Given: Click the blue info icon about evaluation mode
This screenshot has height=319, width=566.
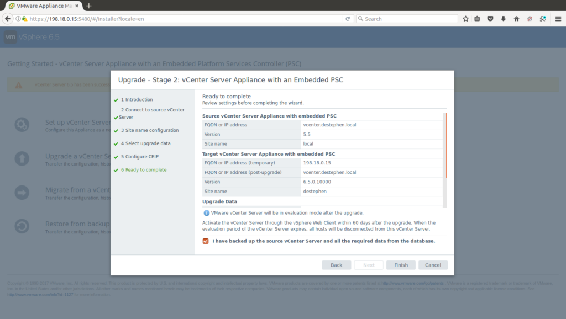Looking at the screenshot, I should pyautogui.click(x=206, y=213).
